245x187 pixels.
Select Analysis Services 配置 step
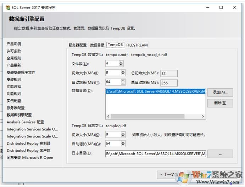tap(25, 122)
